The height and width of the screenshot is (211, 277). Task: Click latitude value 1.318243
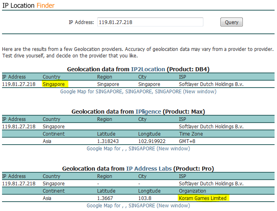[108, 141]
